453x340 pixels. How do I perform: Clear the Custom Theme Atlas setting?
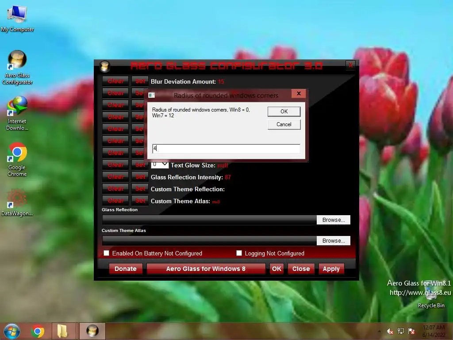[x=115, y=201]
